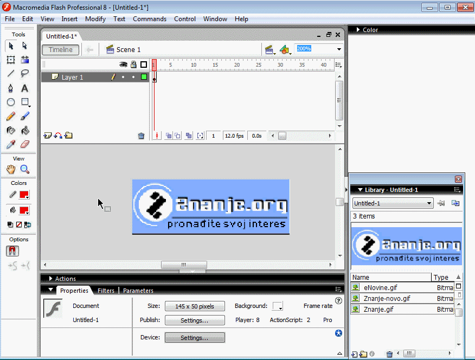Click the Library delete trash icon
This screenshot has width=475, height=360.
coord(389,354)
